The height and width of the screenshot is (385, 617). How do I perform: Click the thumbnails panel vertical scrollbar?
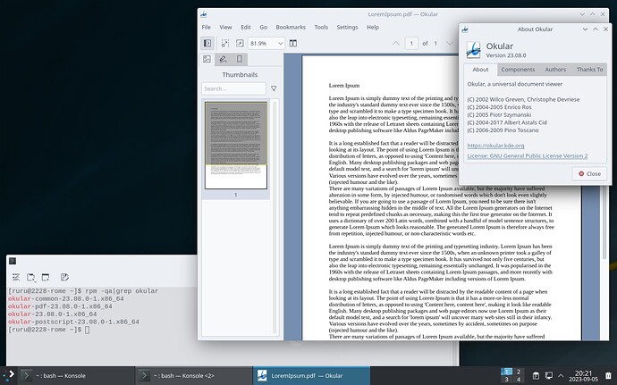pyautogui.click(x=275, y=216)
